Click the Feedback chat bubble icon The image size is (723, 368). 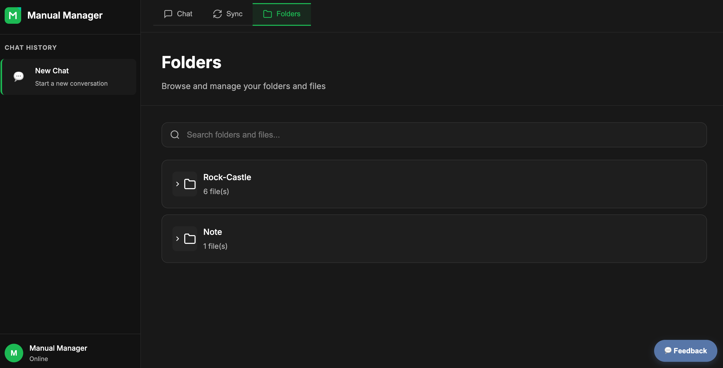click(x=668, y=350)
